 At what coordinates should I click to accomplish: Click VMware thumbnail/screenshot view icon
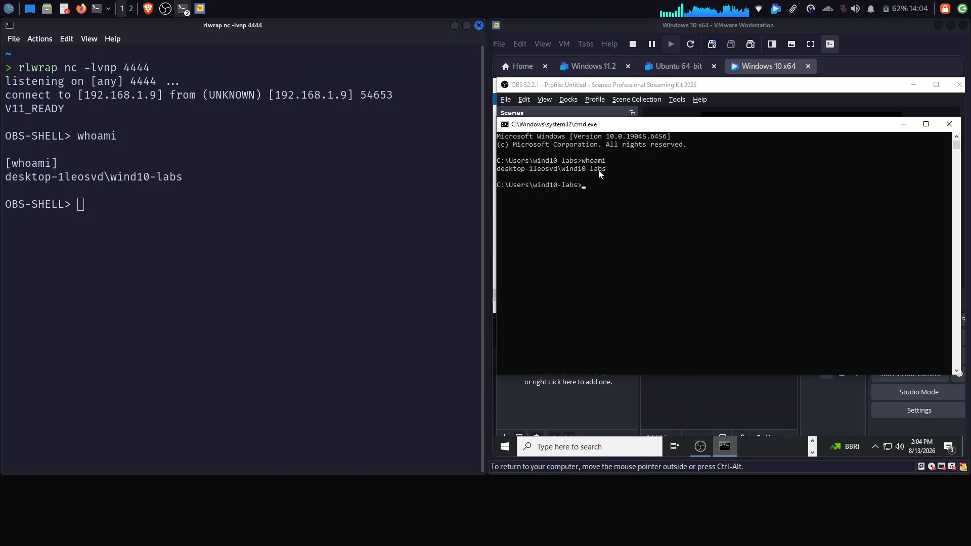(791, 44)
